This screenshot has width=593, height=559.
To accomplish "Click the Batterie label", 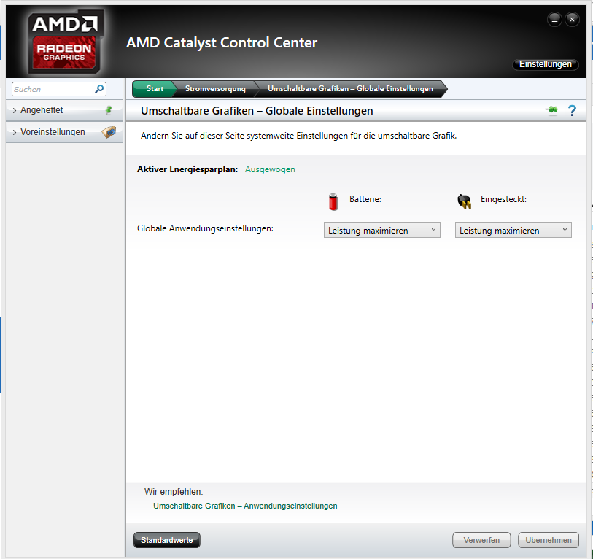I will click(365, 199).
